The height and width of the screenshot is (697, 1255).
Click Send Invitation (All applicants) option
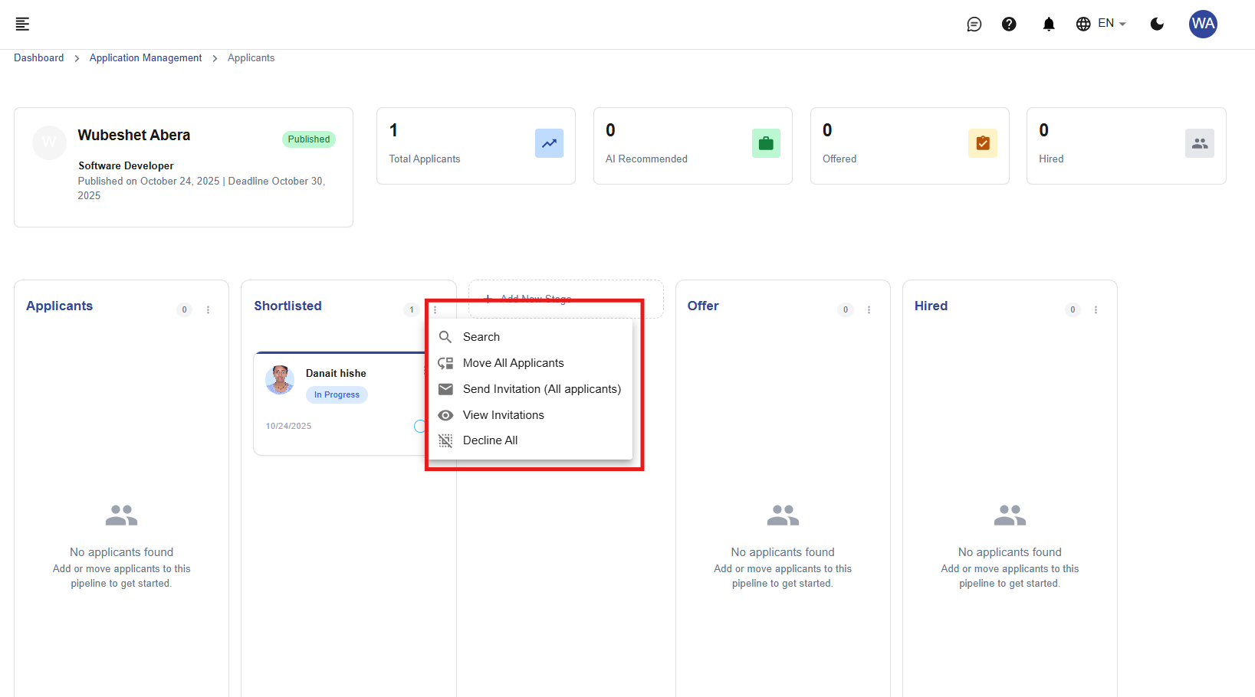[541, 389]
